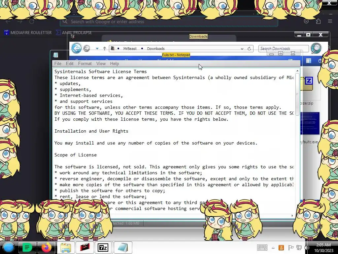
Task: Open the File menu in Notepad
Action: click(x=58, y=63)
